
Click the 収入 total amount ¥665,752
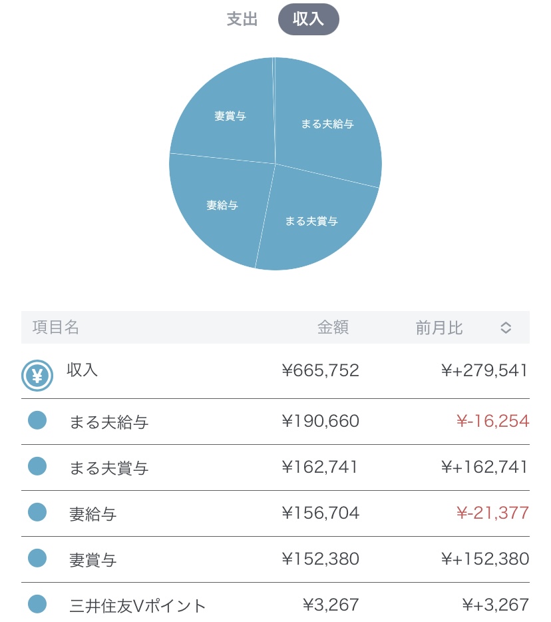[320, 370]
